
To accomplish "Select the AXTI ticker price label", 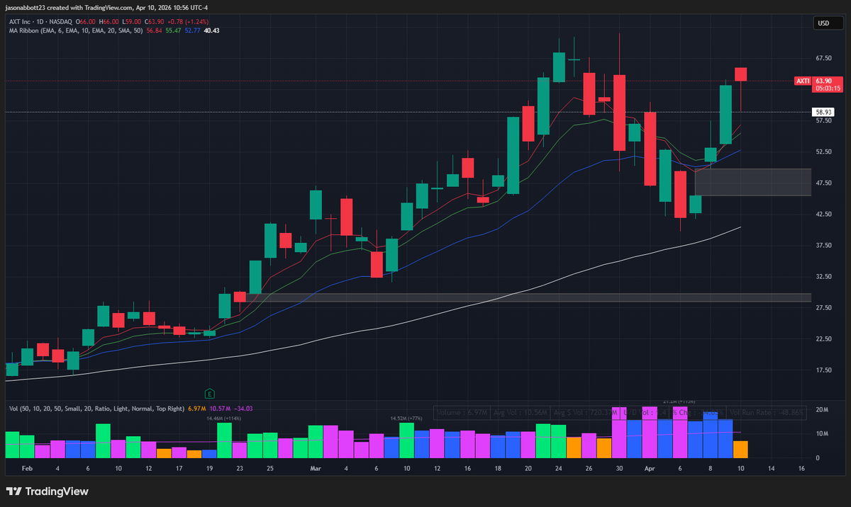I will (x=802, y=81).
